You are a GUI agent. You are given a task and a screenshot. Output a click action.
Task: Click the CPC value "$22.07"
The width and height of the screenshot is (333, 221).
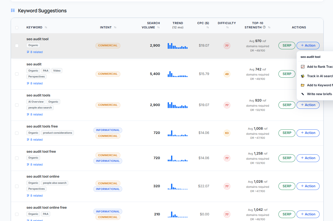click(203, 186)
